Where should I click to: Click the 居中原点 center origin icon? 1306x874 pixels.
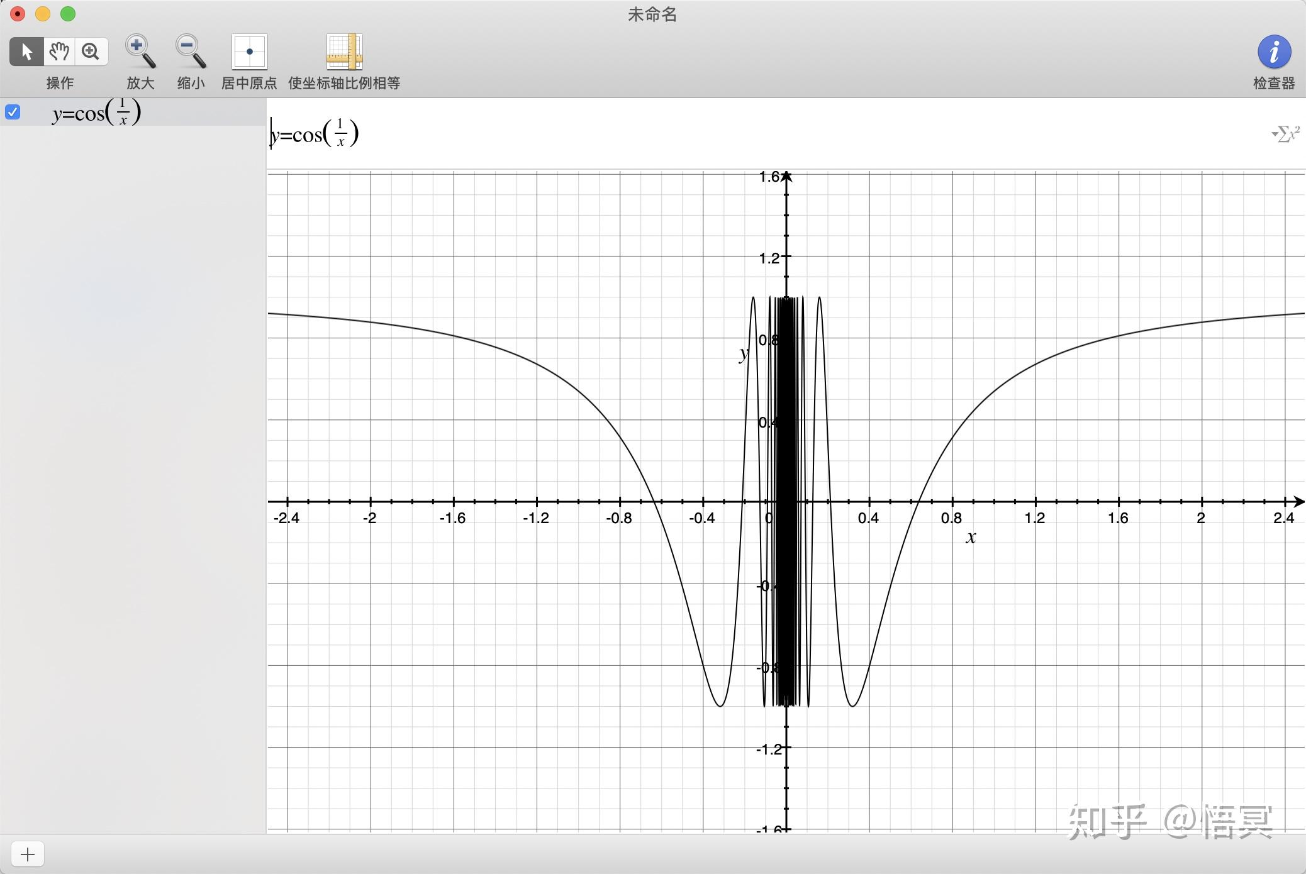click(249, 52)
